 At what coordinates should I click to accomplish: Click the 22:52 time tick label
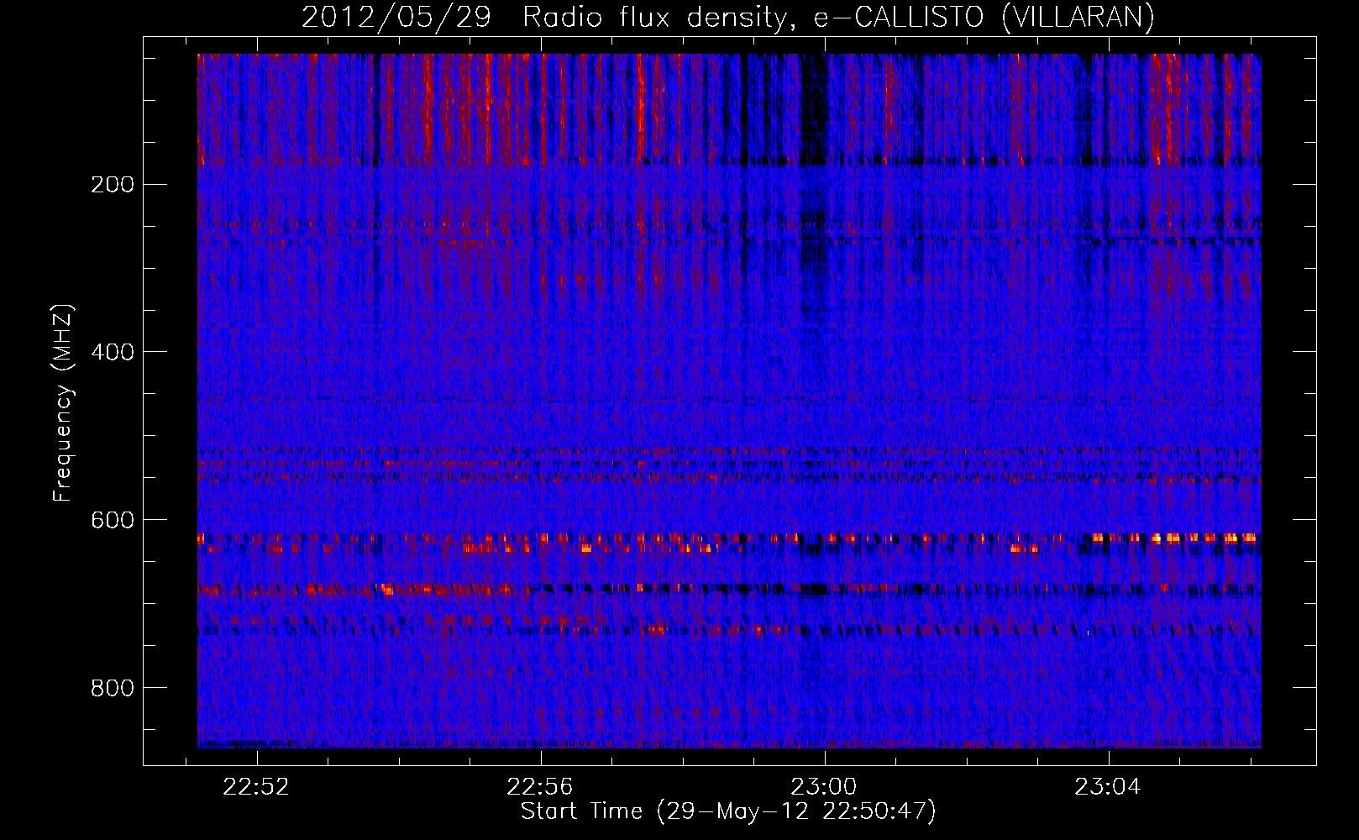pos(256,787)
